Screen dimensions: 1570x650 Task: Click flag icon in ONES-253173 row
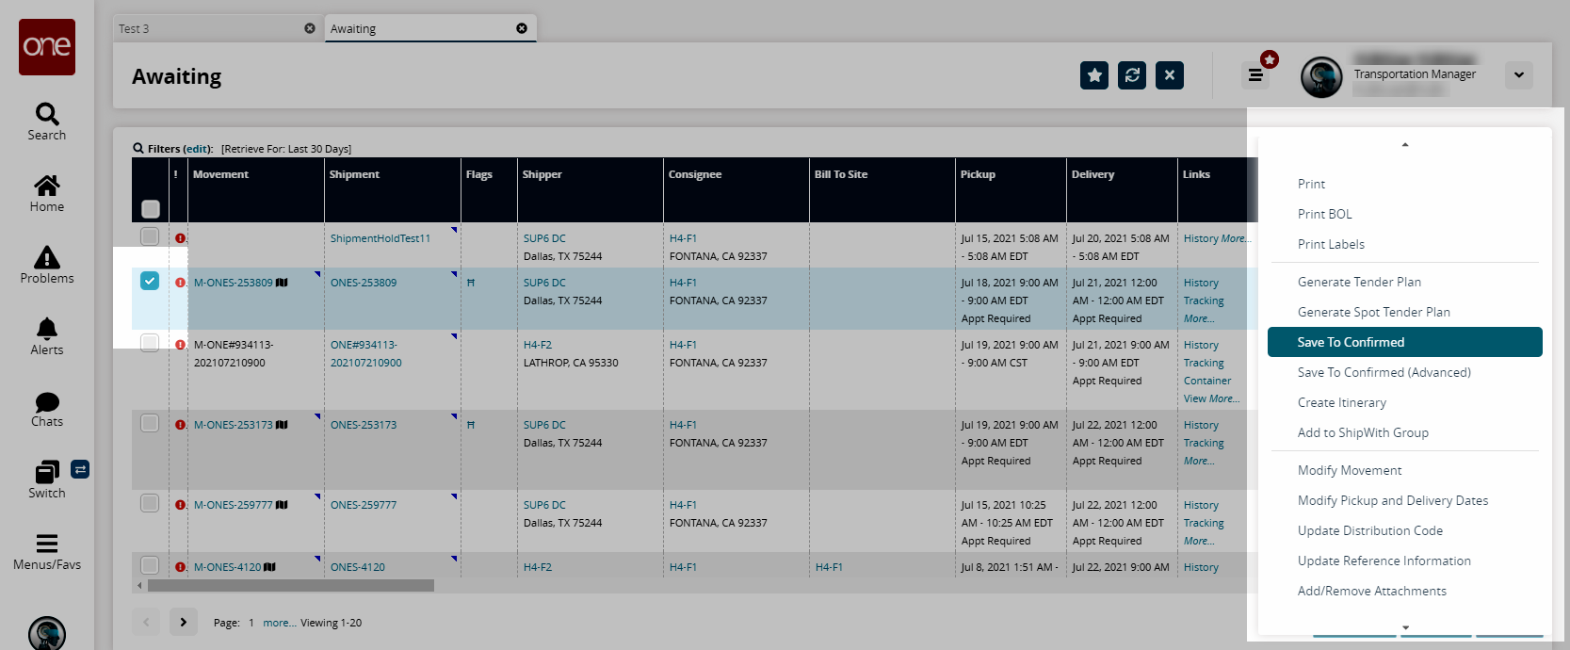coord(471,425)
